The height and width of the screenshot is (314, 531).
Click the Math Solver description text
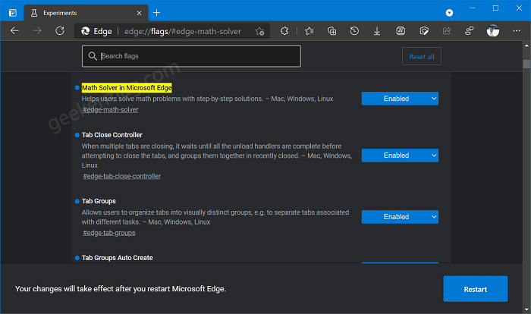tap(207, 99)
